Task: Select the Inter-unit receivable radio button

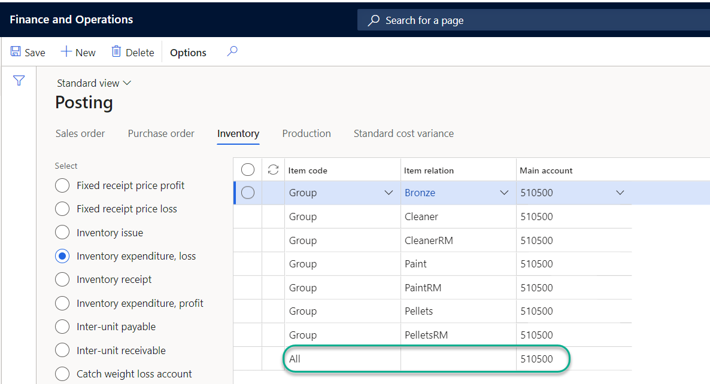Action: 62,350
